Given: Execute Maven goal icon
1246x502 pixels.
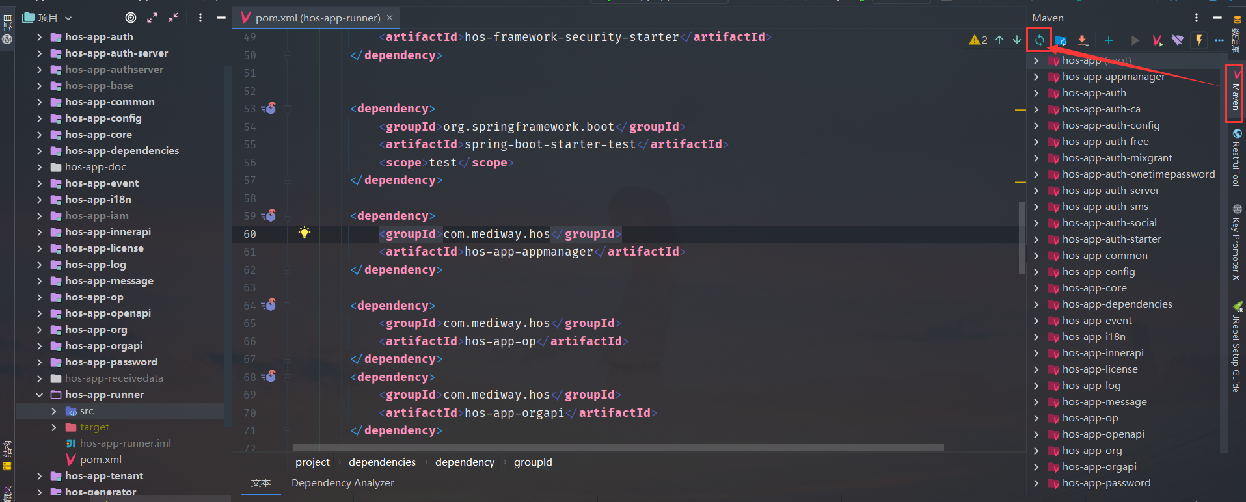Looking at the screenshot, I should [x=1157, y=40].
